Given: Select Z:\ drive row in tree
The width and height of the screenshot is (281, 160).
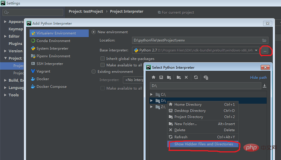Looking at the screenshot, I should click(x=208, y=107).
